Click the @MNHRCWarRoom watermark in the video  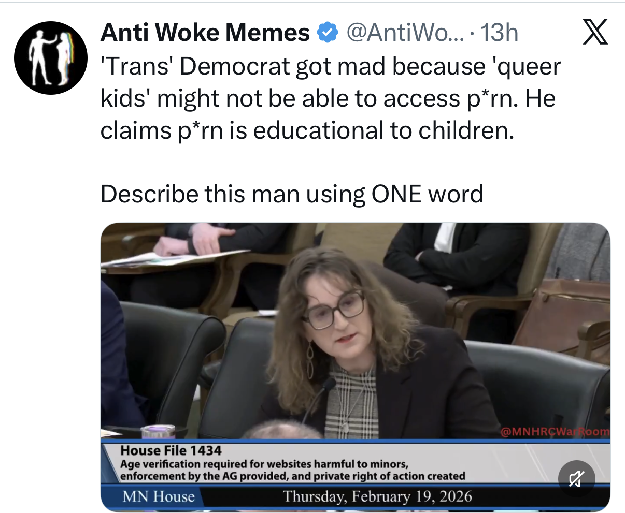(x=555, y=431)
